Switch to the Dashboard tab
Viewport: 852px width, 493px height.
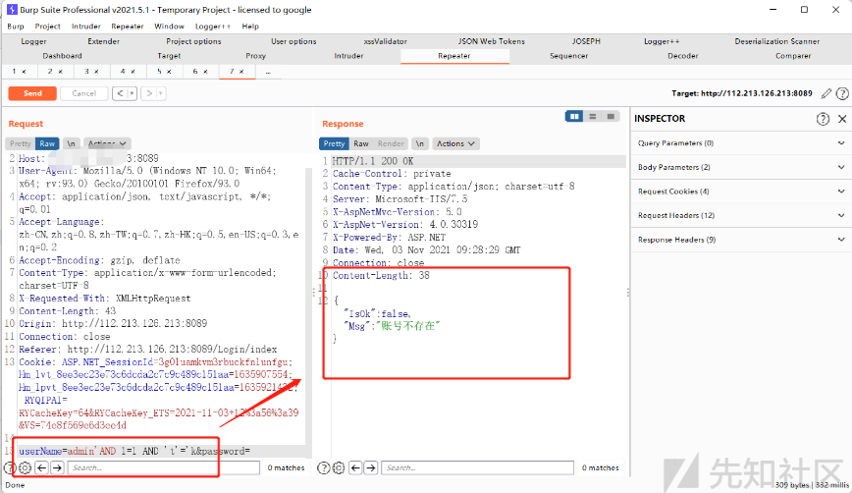pyautogui.click(x=63, y=56)
